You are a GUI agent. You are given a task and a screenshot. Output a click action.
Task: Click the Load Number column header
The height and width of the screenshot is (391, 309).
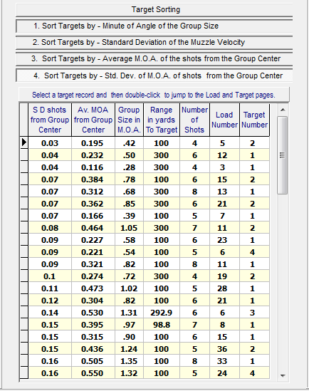224,120
